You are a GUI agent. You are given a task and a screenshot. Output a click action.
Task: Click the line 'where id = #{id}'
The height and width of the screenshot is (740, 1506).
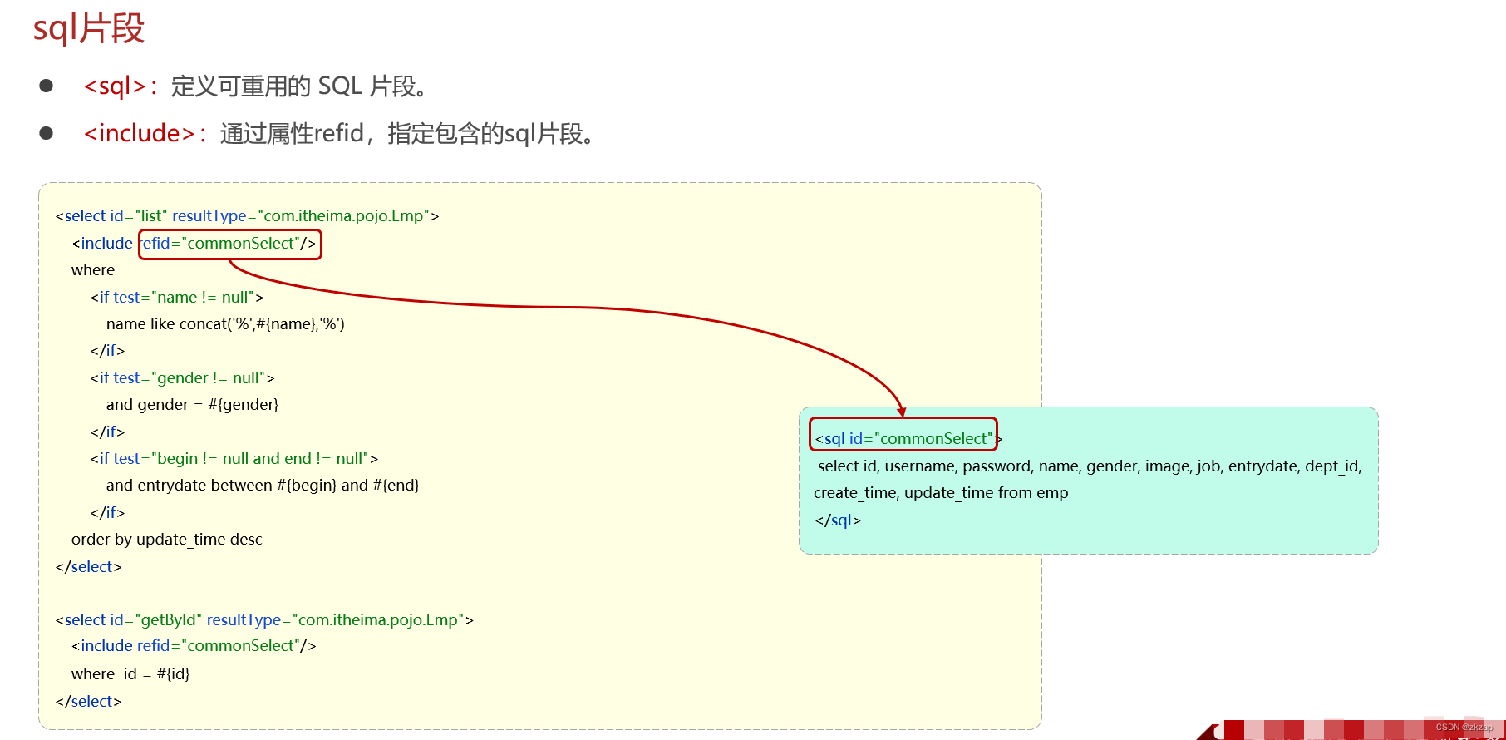(130, 674)
